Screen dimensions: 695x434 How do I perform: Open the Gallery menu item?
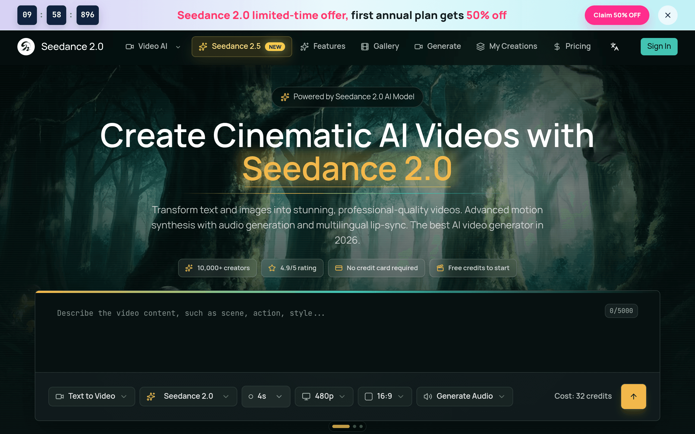coord(380,46)
